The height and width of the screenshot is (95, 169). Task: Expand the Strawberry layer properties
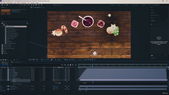pyautogui.click(x=7, y=73)
